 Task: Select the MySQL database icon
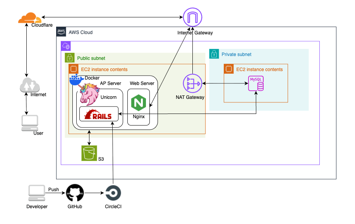point(256,83)
